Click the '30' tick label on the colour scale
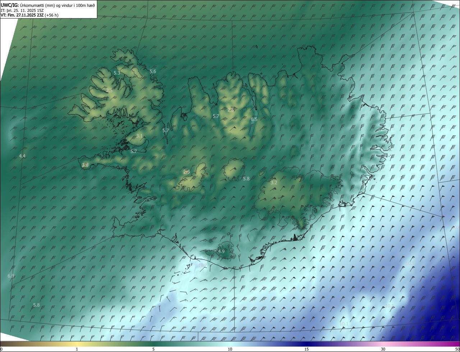This screenshot has height=352, width=460. (x=383, y=349)
